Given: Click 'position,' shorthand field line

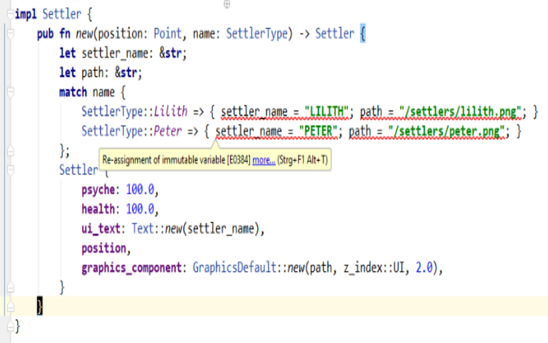Looking at the screenshot, I should pyautogui.click(x=106, y=248).
